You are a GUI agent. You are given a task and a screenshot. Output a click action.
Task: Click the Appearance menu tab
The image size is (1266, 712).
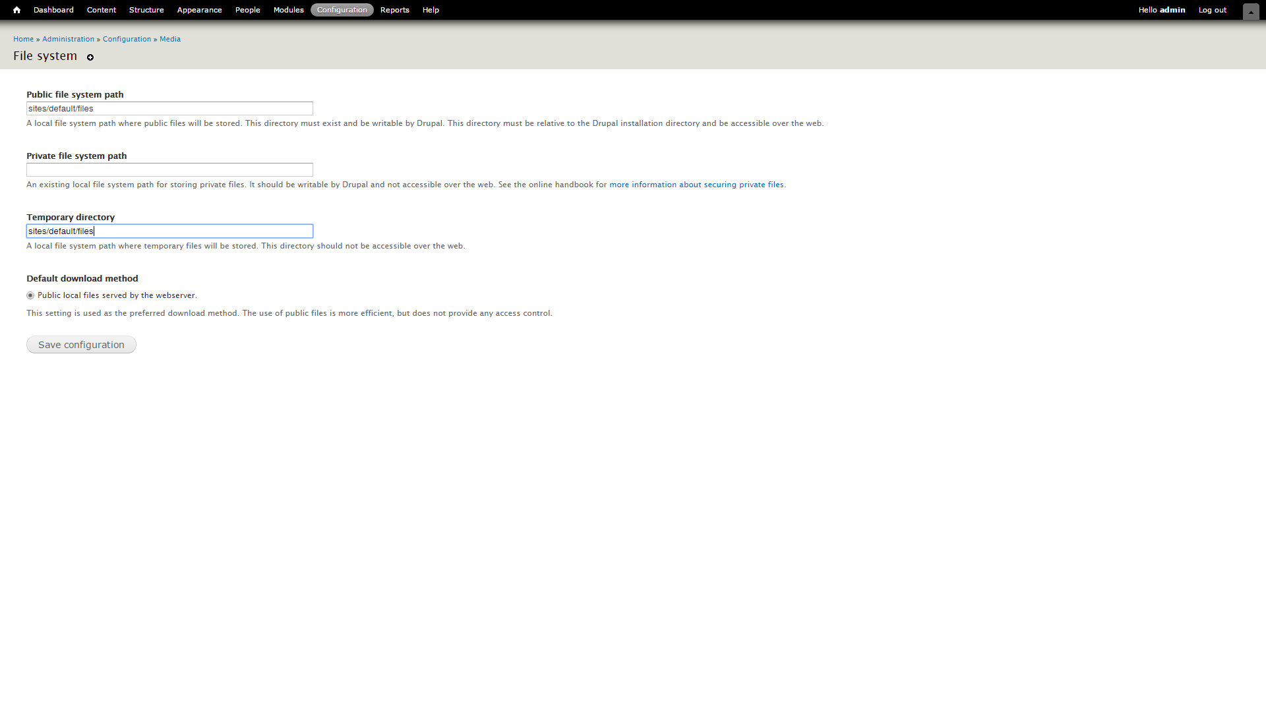(x=199, y=10)
